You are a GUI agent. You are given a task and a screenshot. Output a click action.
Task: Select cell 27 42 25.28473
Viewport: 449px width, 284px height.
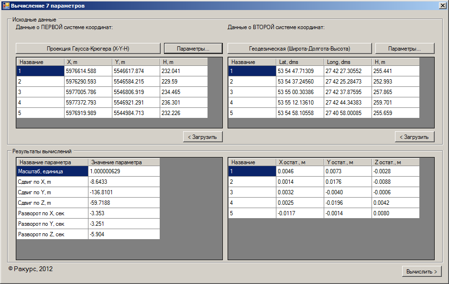348,82
